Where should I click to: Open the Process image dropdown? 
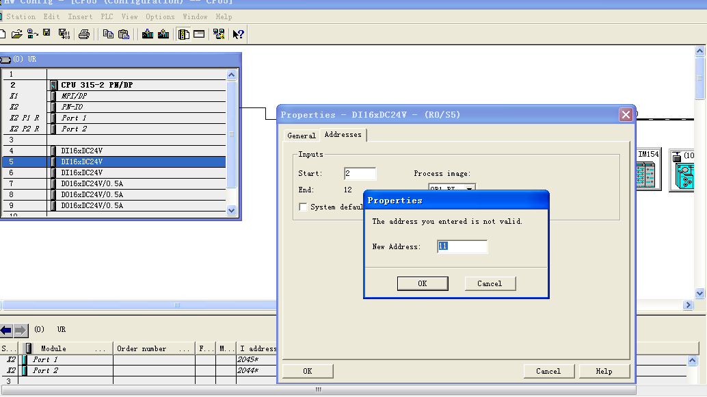(x=469, y=189)
